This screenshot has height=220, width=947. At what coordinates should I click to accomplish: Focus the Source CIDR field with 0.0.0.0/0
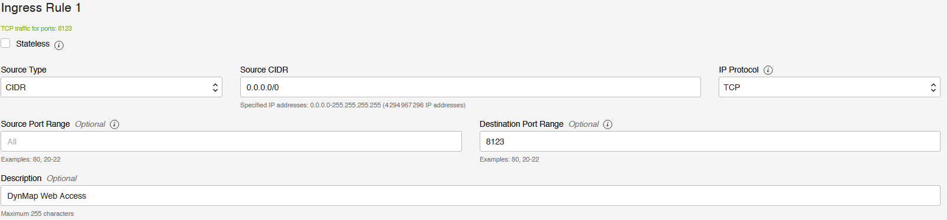[470, 87]
